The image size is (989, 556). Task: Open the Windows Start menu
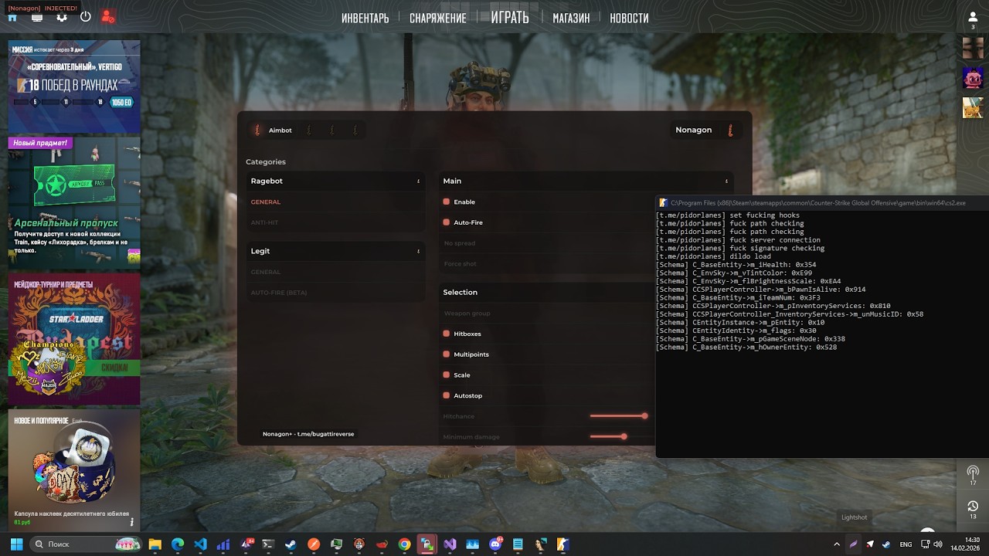point(16,544)
